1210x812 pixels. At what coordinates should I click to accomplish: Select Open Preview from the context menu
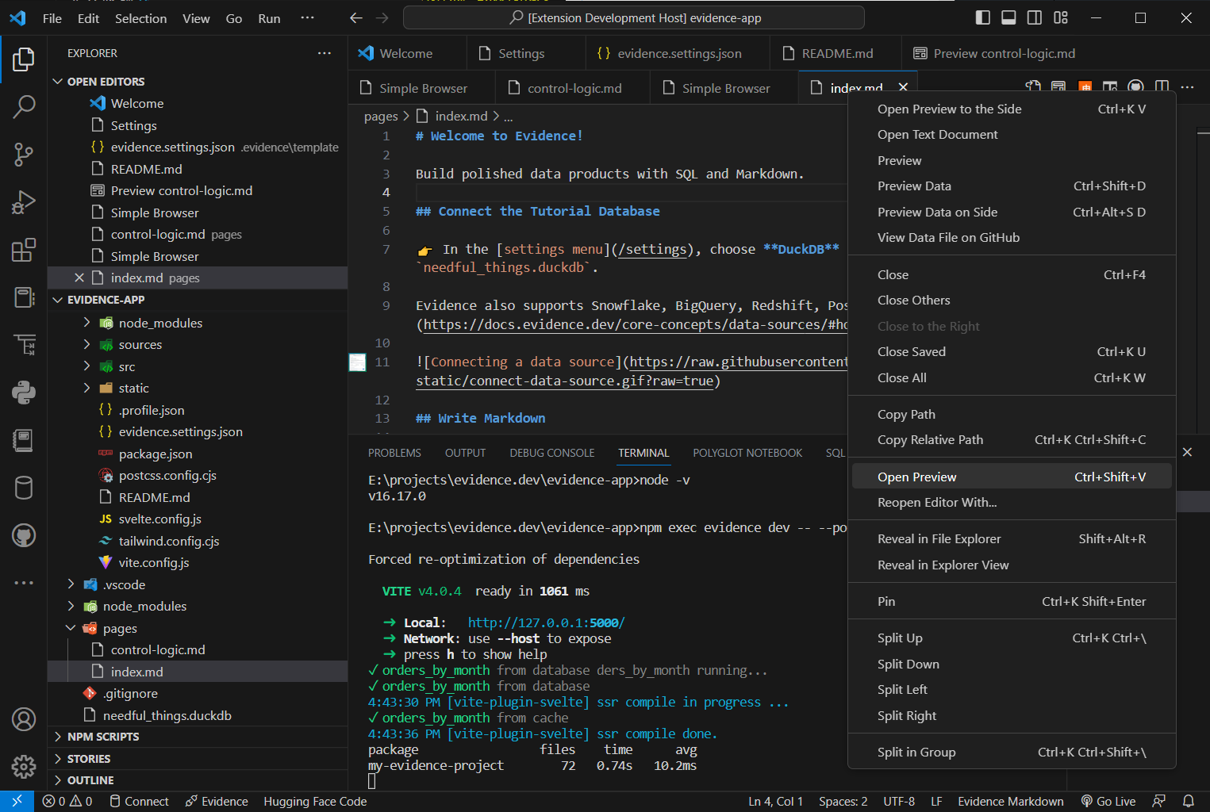click(x=916, y=477)
